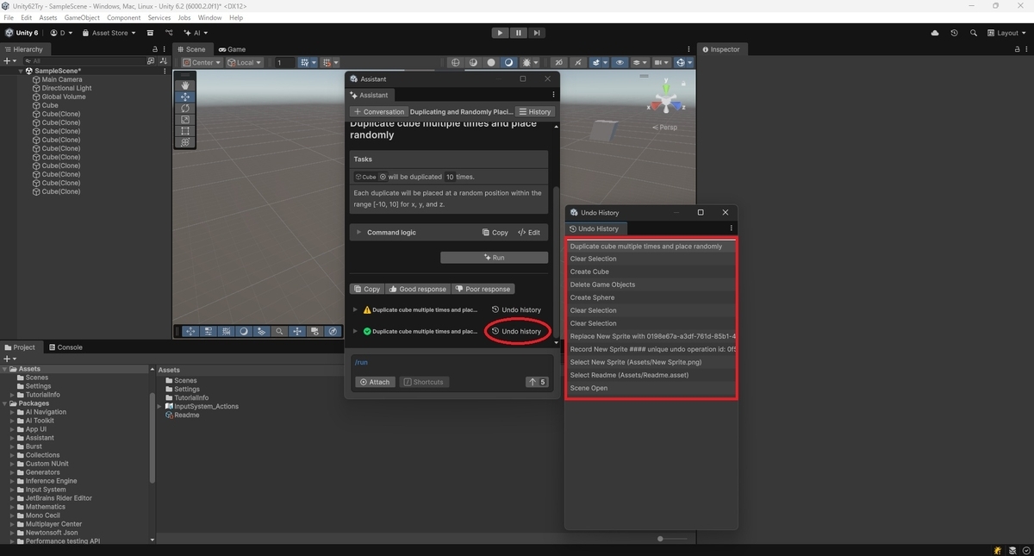Select the Scale tool in scene toolbar
The image size is (1034, 556).
click(185, 120)
